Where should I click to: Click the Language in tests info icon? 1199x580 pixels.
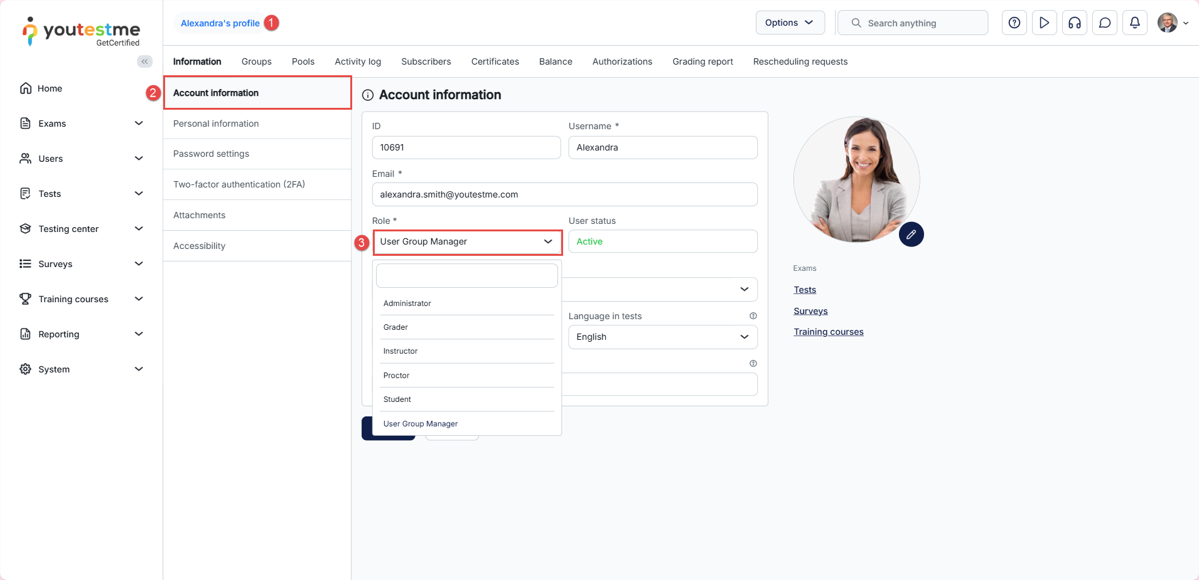tap(753, 316)
